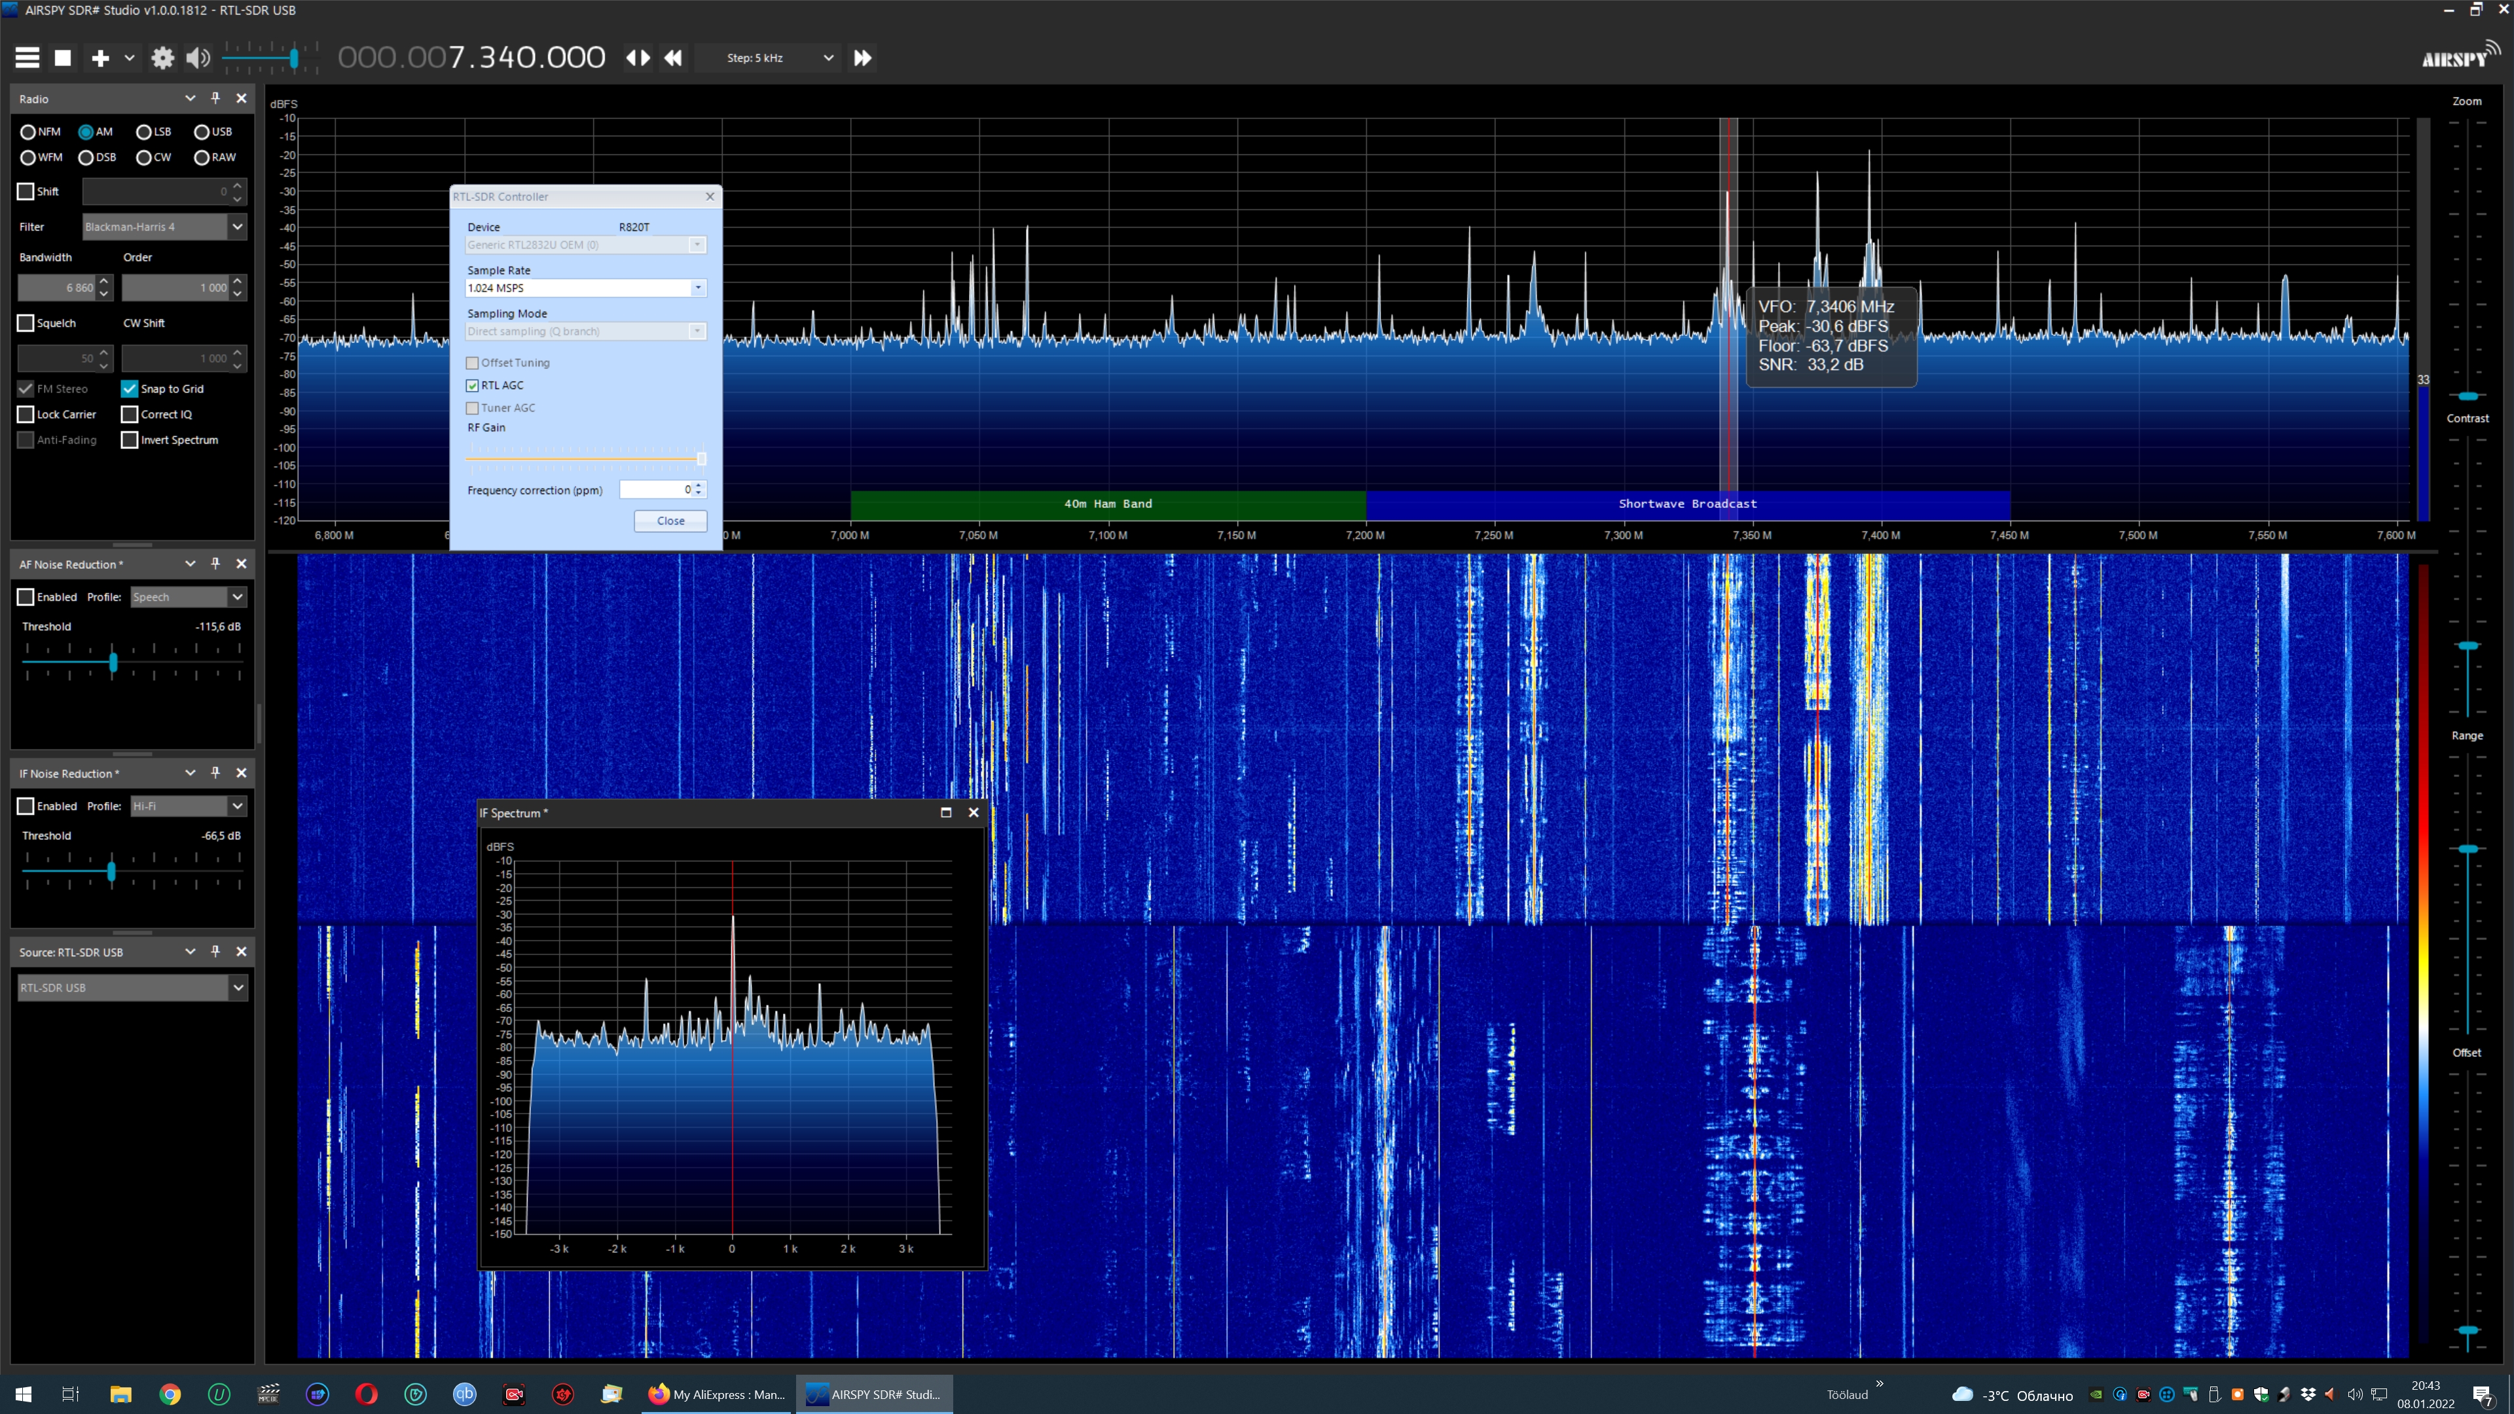The width and height of the screenshot is (2514, 1414).
Task: Collapse the Radio panel with its chevron
Action: coord(191,98)
